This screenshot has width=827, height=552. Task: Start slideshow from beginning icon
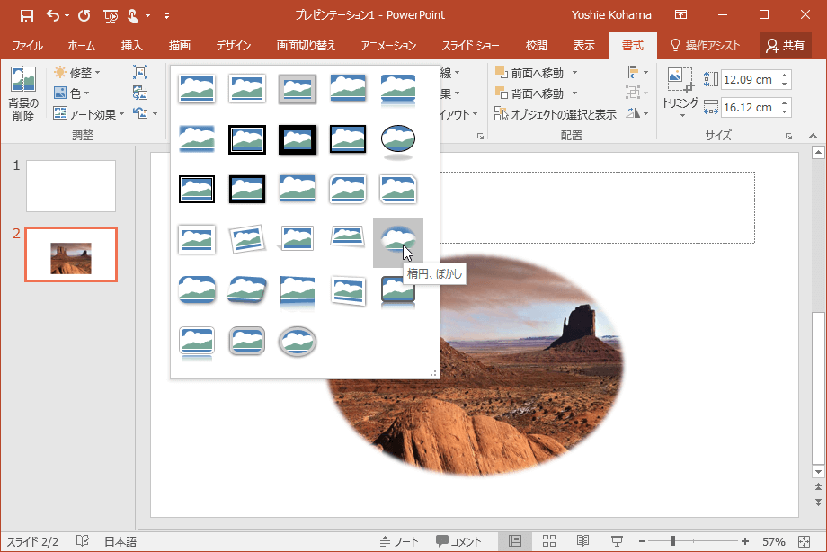tap(111, 16)
